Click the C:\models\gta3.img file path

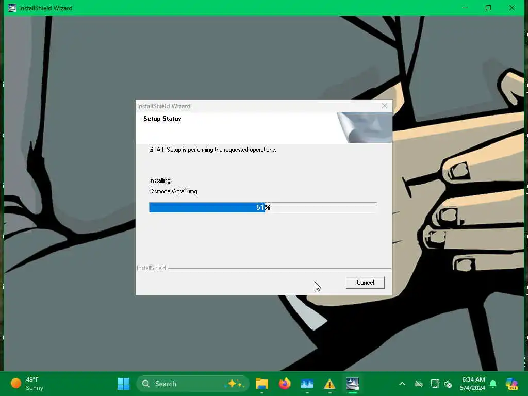[x=173, y=191]
